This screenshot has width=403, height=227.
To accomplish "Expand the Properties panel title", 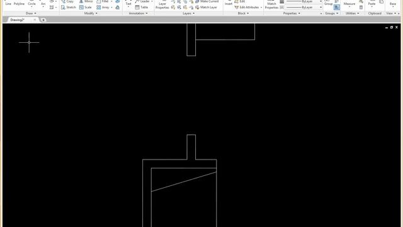I will pyautogui.click(x=292, y=13).
